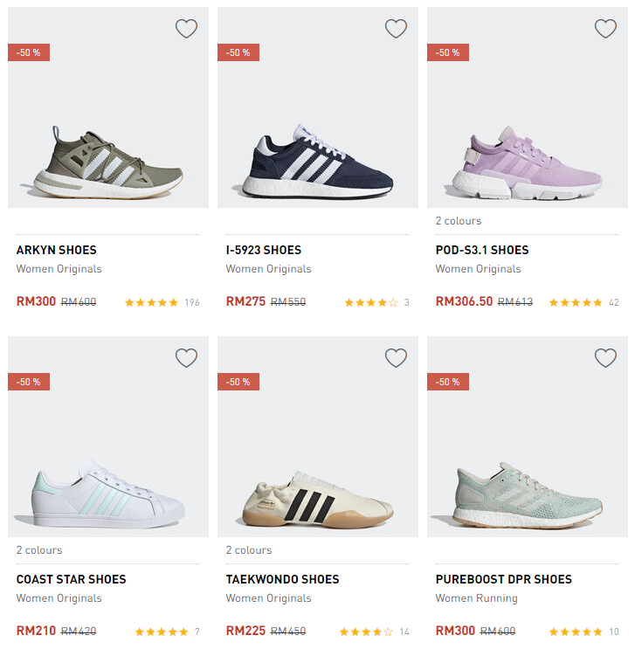This screenshot has width=635, height=649.
Task: Go to I-5923 SHOES product page
Action: pos(264,250)
